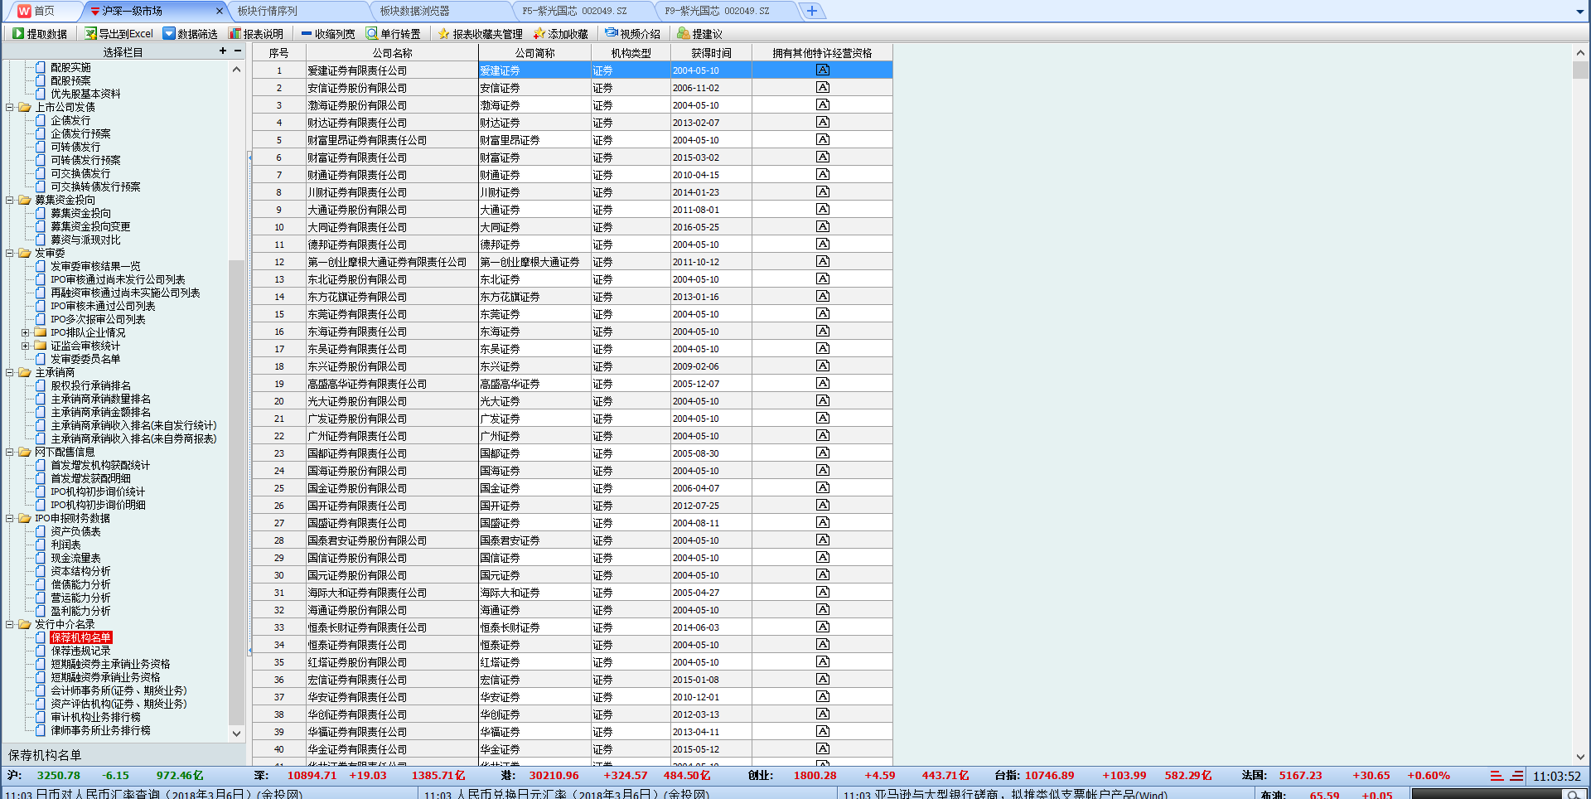Screen dimensions: 1591x799
Task: Open 可转债发行 report
Action: tap(75, 147)
